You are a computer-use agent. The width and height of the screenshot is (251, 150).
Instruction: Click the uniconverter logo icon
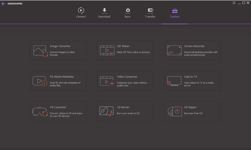[x=3, y=4]
